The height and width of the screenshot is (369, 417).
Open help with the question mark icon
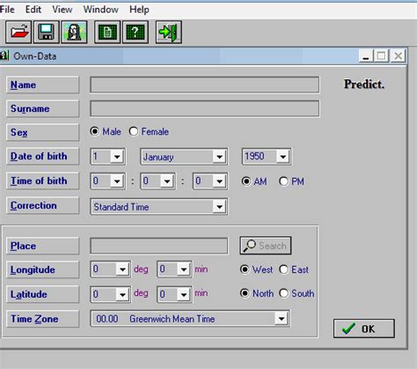135,32
